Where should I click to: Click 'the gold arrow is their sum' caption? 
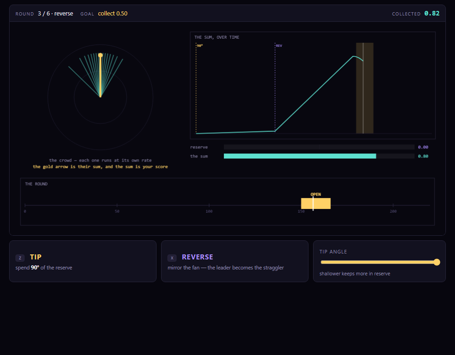[100, 167]
